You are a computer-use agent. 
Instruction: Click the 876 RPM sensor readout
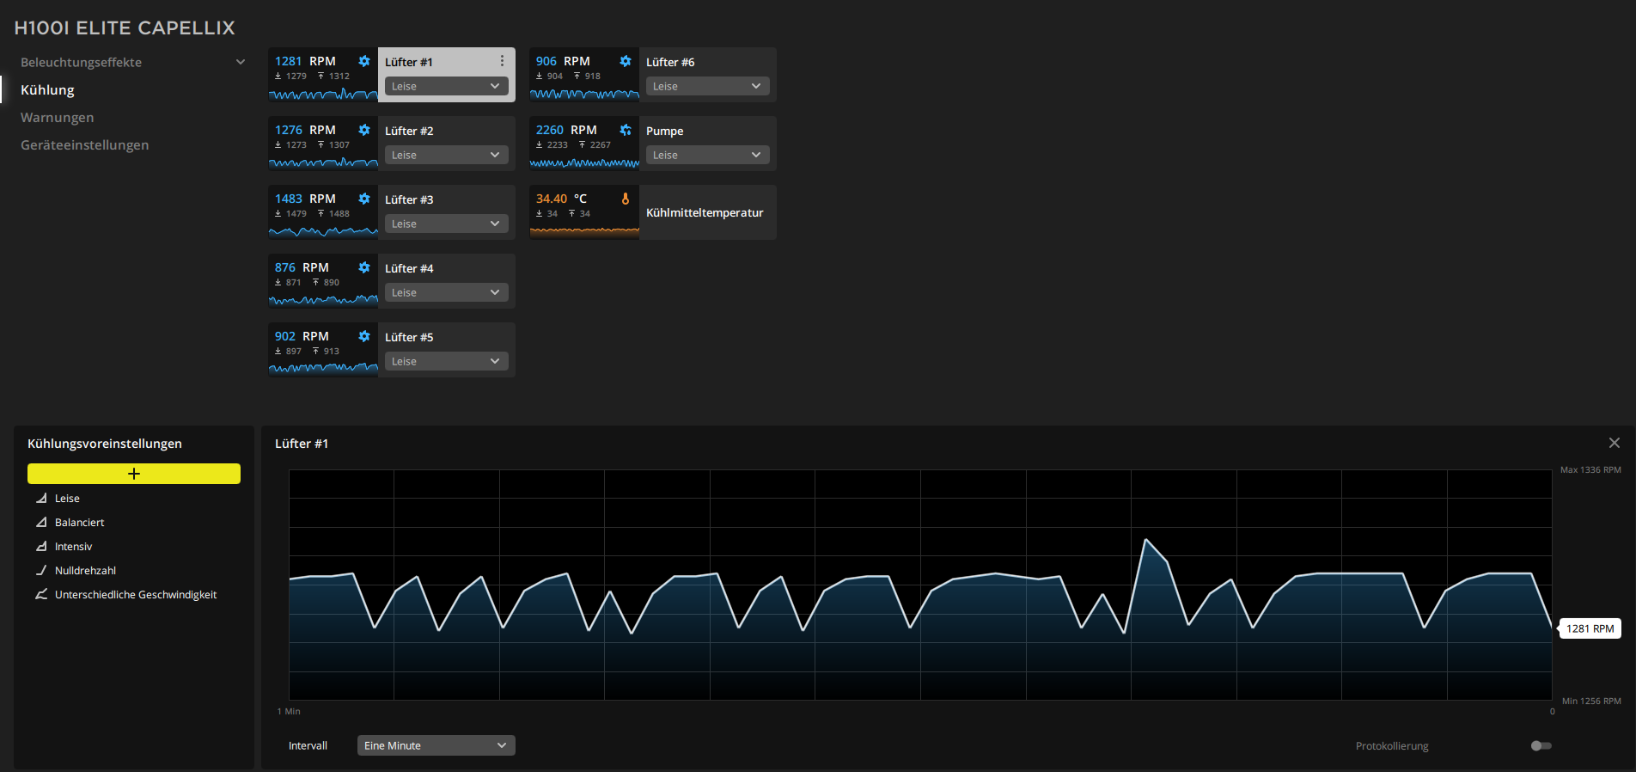coord(302,267)
